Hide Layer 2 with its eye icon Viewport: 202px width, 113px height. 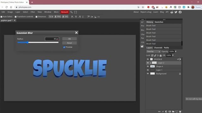(x=148, y=63)
